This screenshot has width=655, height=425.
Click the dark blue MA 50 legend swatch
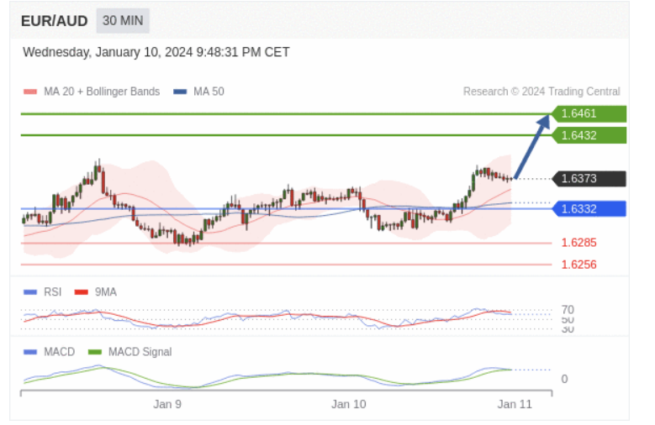[180, 92]
